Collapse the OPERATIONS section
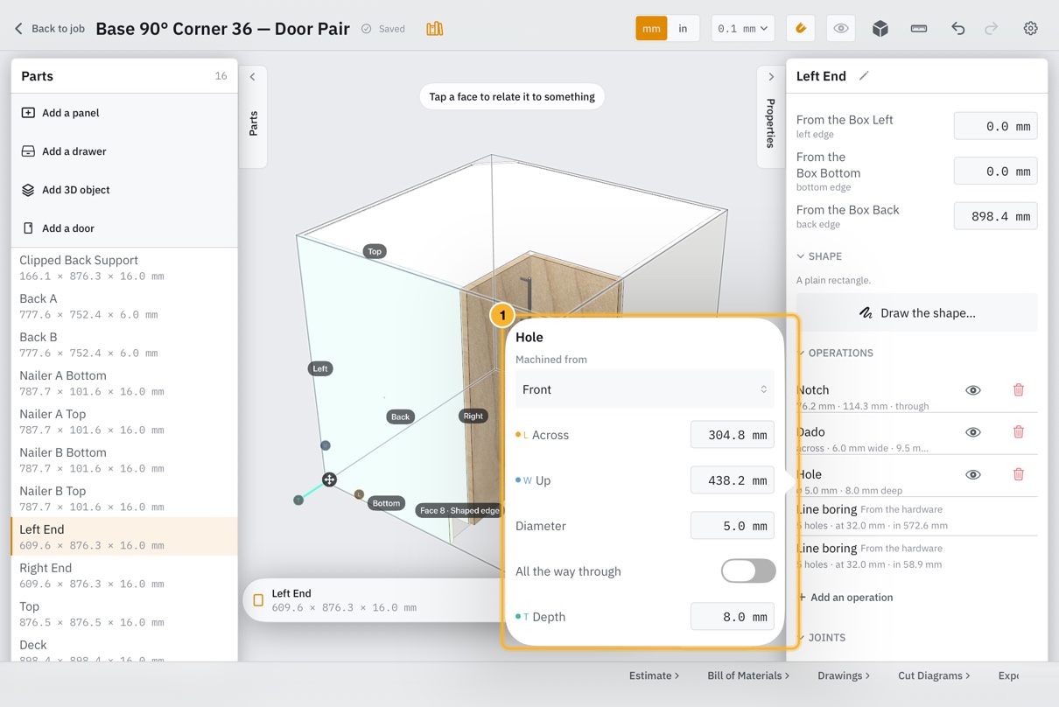Viewport: 1059px width, 707px height. coord(835,353)
